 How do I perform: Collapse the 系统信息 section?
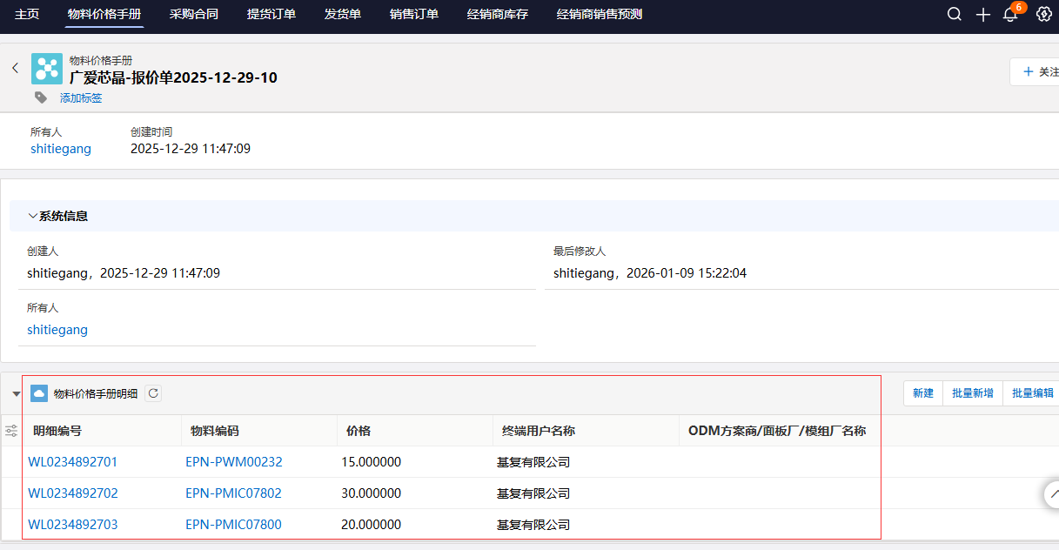point(33,216)
